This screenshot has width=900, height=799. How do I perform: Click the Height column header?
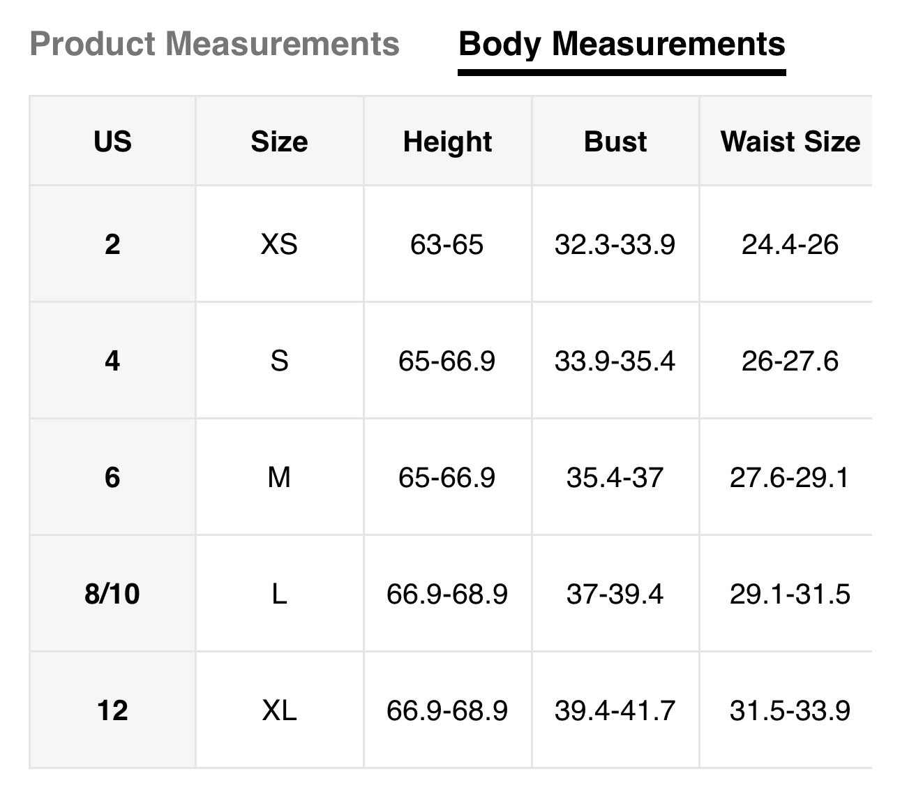(x=447, y=142)
